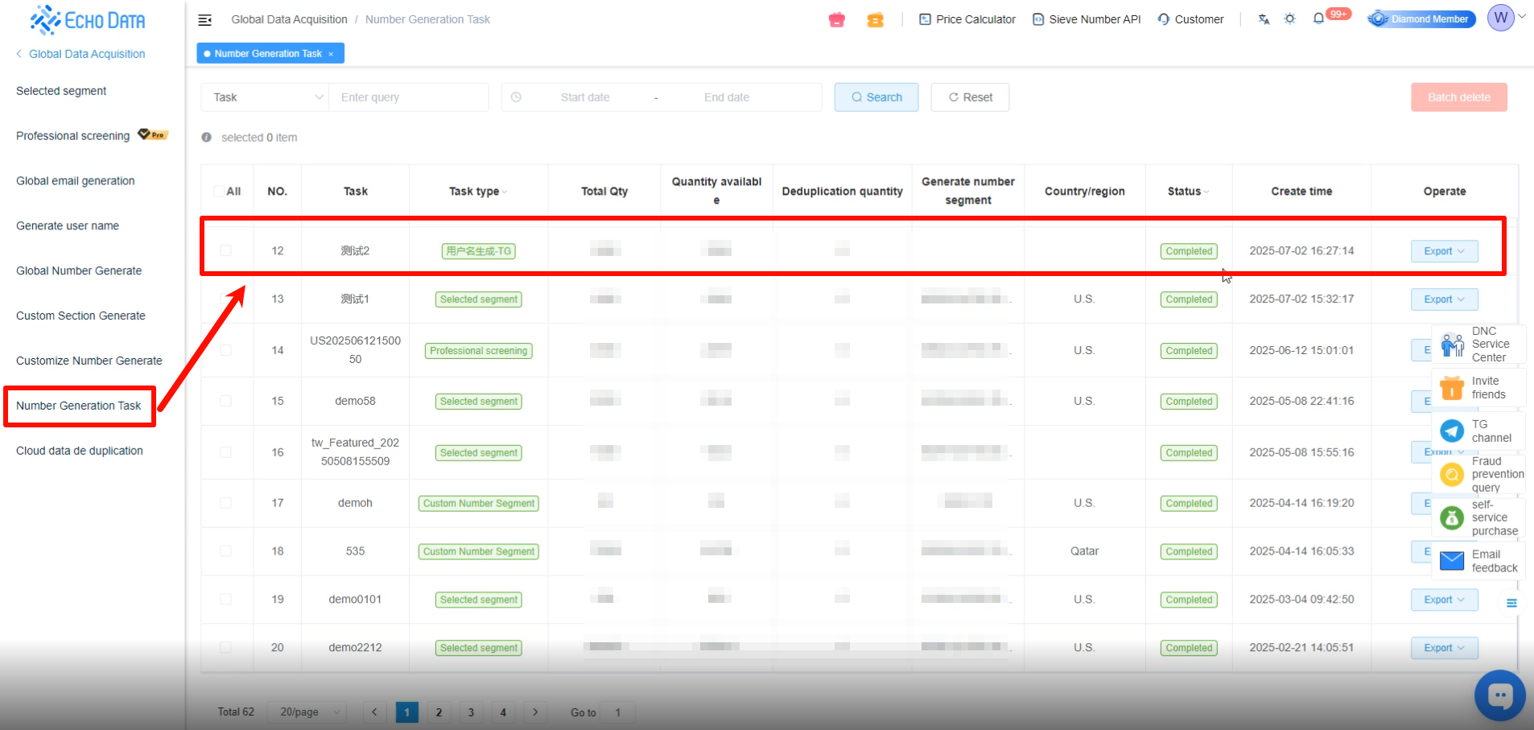Viewport: 1534px width, 730px height.
Task: Expand the Task filter dropdown
Action: click(x=265, y=97)
